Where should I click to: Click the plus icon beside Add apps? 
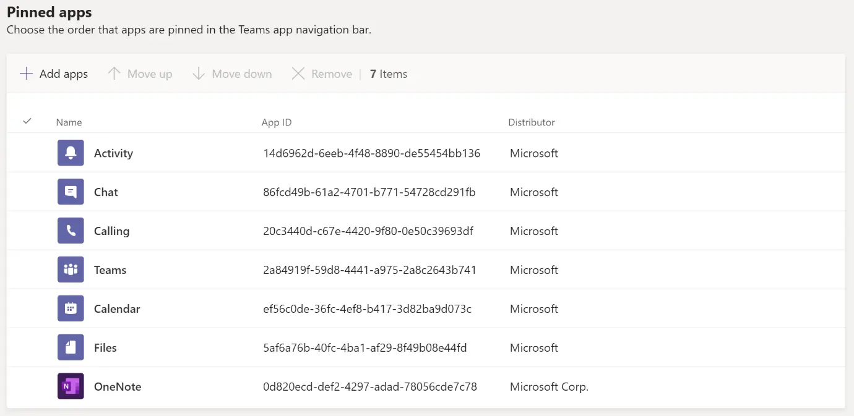tap(26, 74)
